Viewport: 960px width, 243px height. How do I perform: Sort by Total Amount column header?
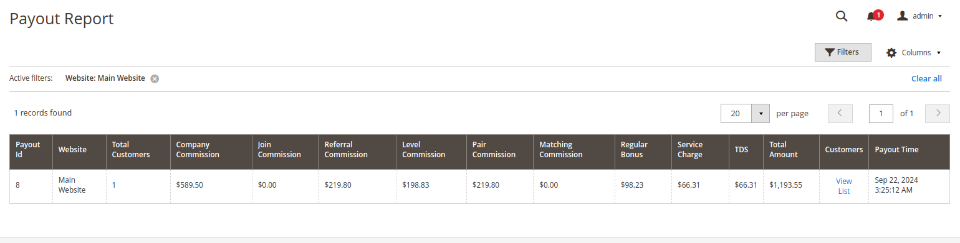(x=791, y=152)
